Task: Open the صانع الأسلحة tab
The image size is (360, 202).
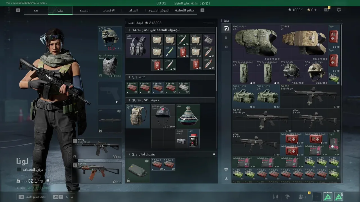Action: 184,10
